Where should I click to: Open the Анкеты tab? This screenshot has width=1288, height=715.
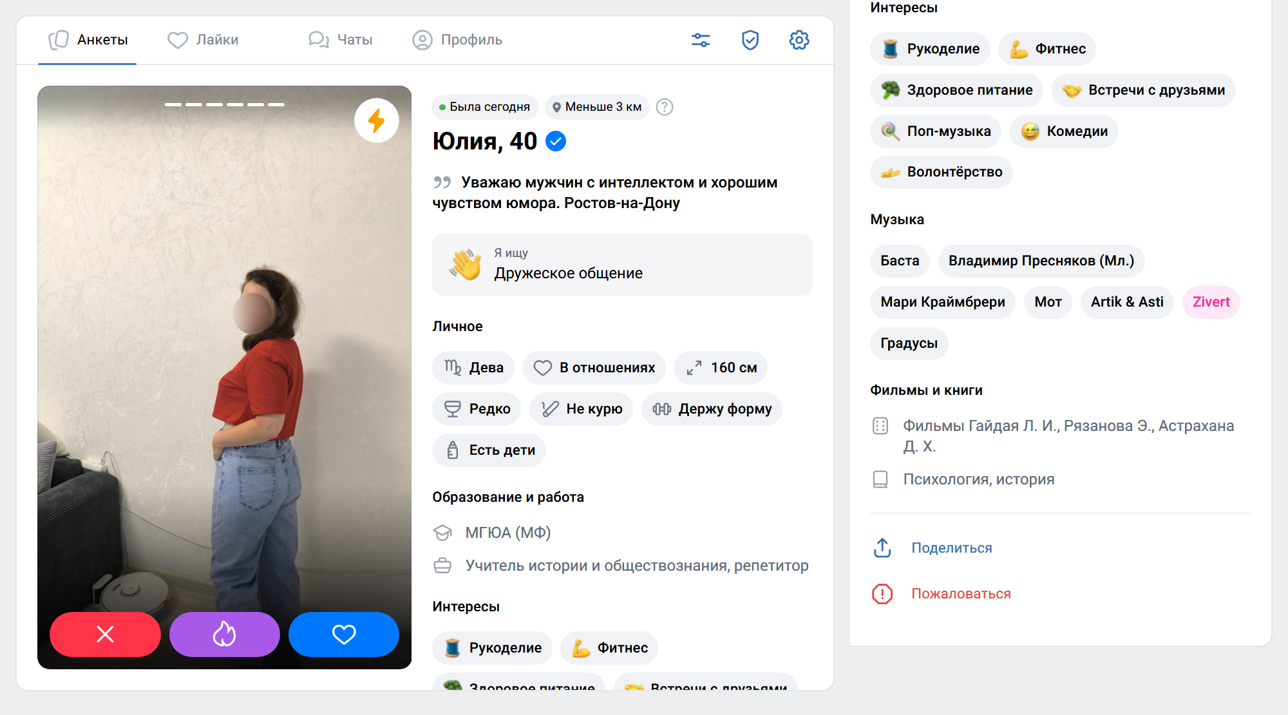(88, 40)
